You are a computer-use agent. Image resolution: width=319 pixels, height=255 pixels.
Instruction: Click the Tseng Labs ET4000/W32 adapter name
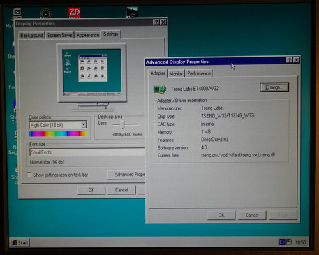195,89
